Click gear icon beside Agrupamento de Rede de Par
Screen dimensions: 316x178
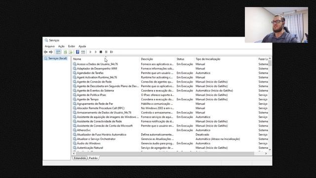(x=75, y=104)
